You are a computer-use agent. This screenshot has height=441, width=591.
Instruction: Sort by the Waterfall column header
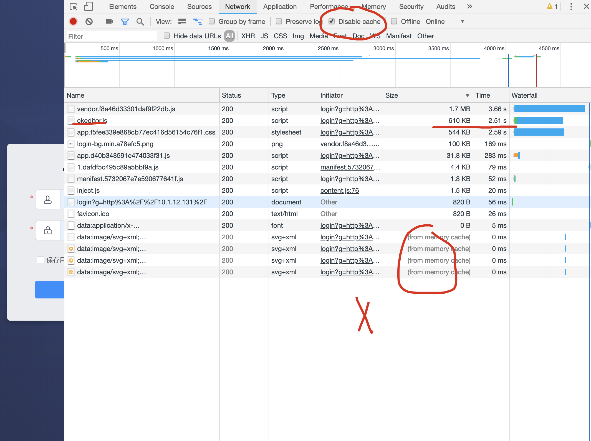550,95
